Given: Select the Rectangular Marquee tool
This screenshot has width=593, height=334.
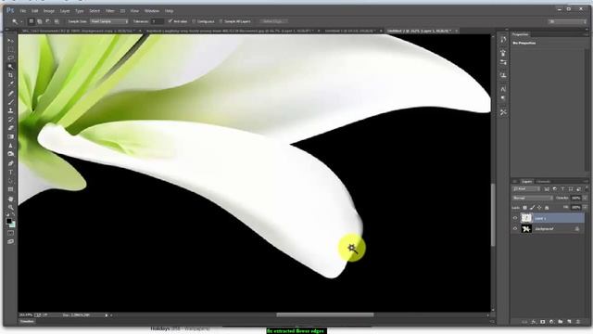Looking at the screenshot, I should tap(10, 49).
